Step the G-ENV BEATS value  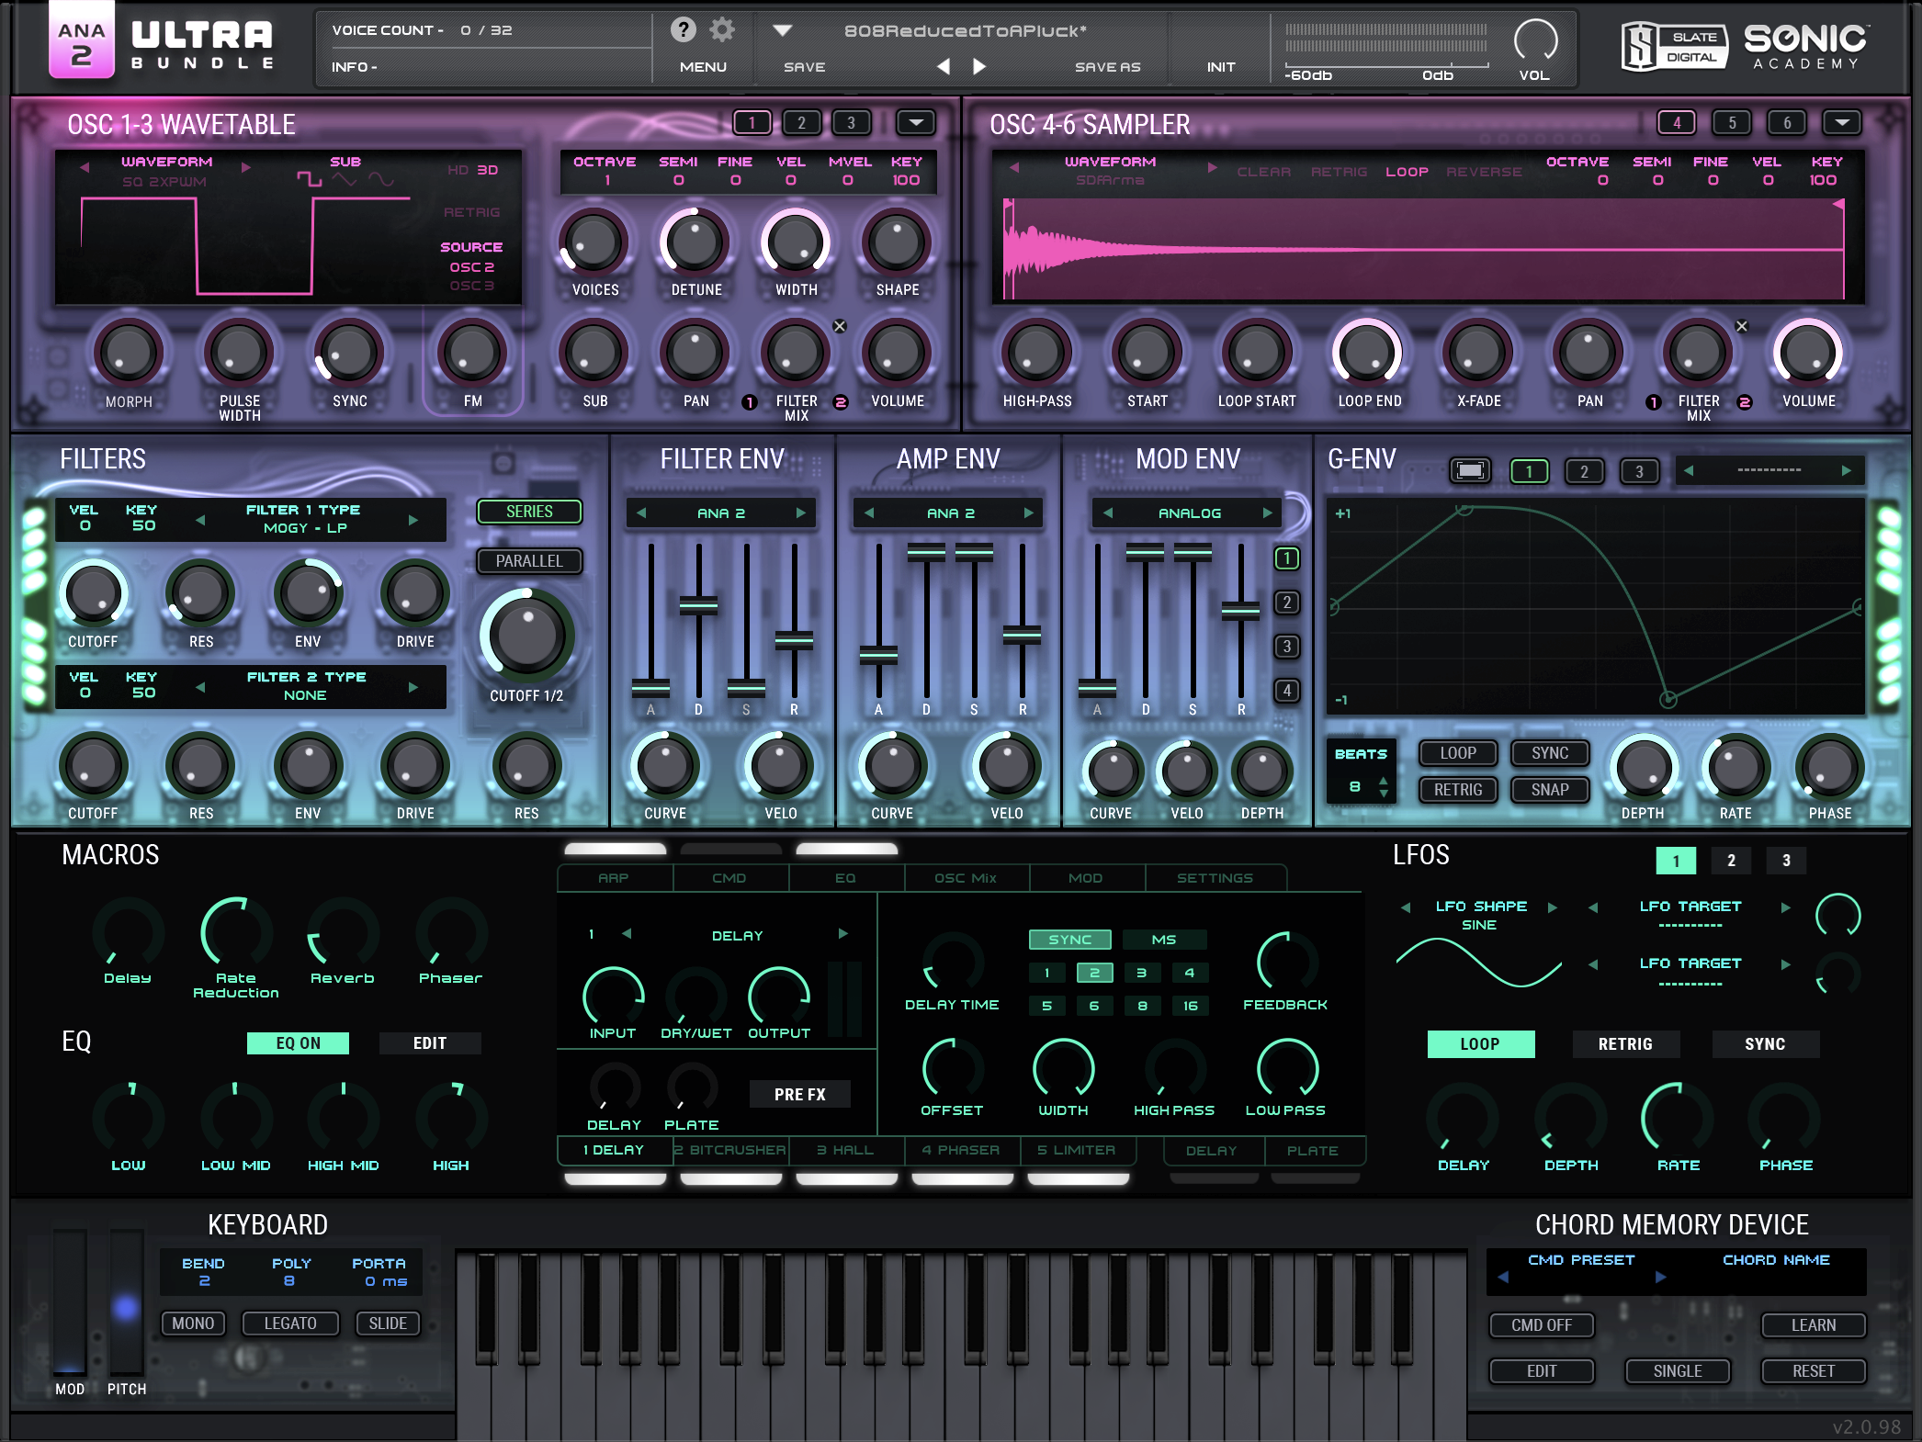tap(1384, 787)
